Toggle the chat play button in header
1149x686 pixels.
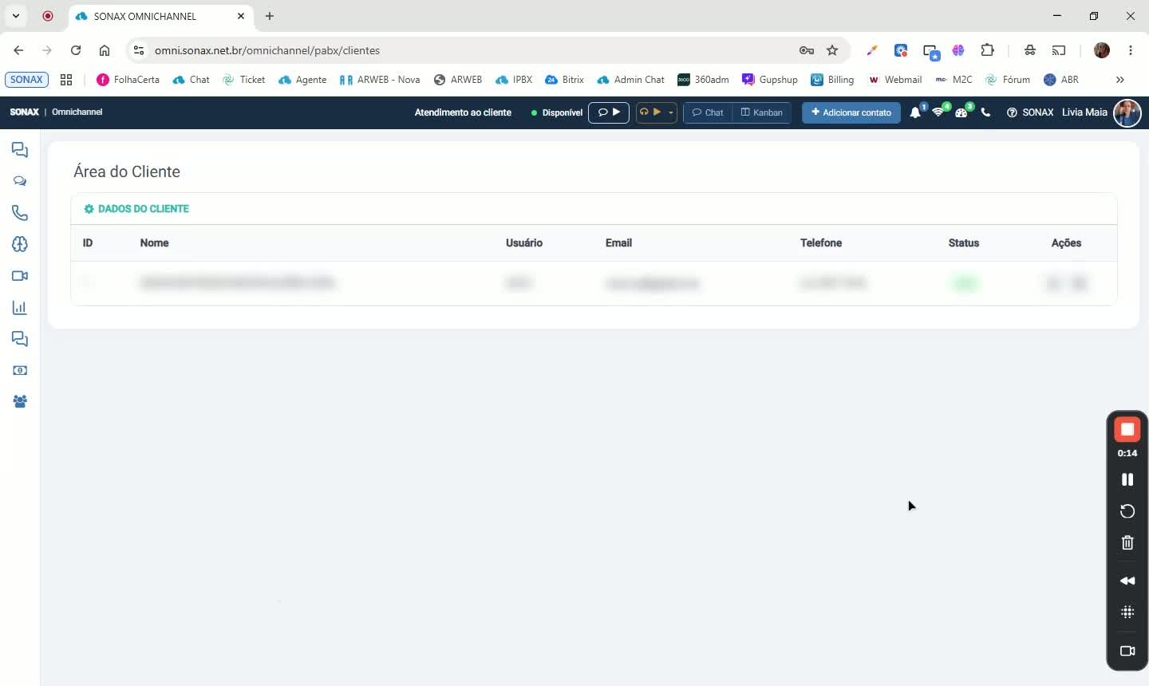click(x=609, y=112)
